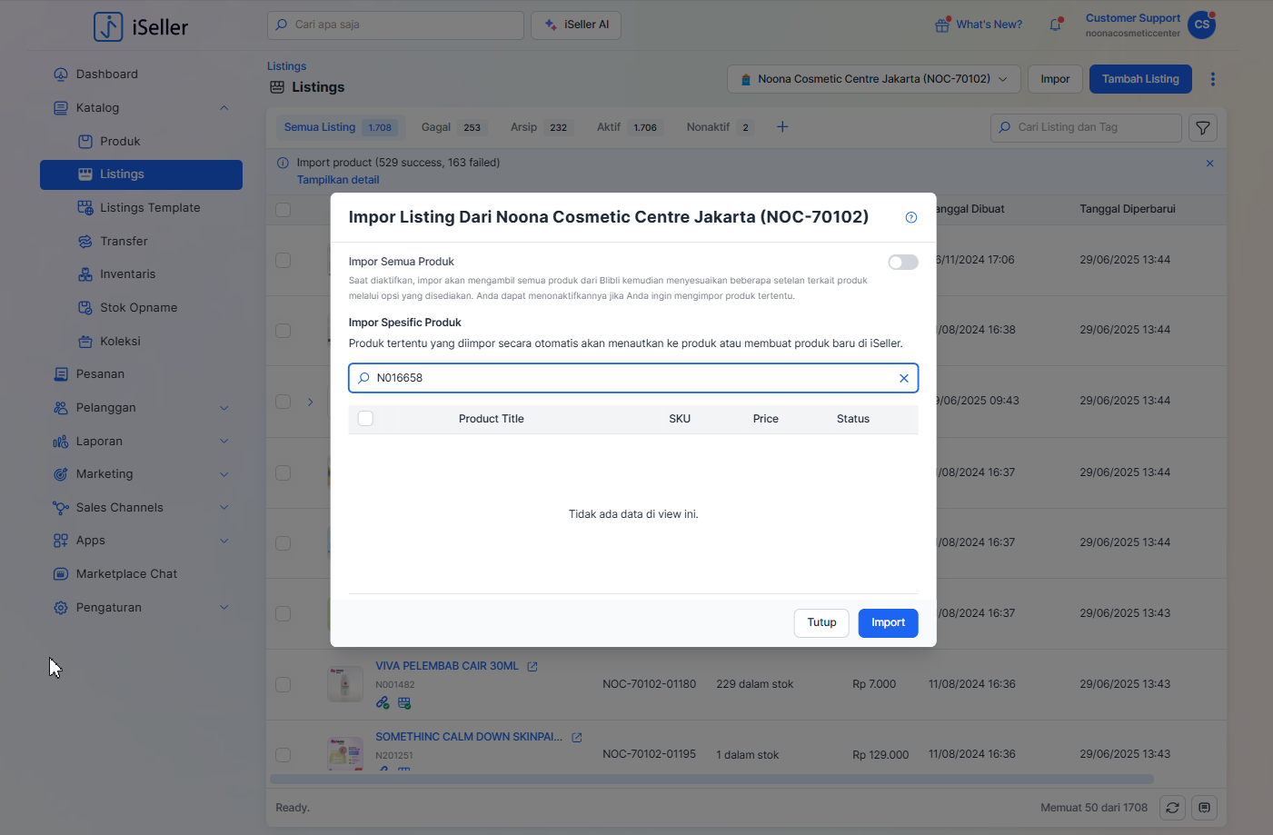This screenshot has height=835, width=1273.
Task: Open Noona Cosmetic Centre Jakarta store dropdown
Action: pos(874,79)
